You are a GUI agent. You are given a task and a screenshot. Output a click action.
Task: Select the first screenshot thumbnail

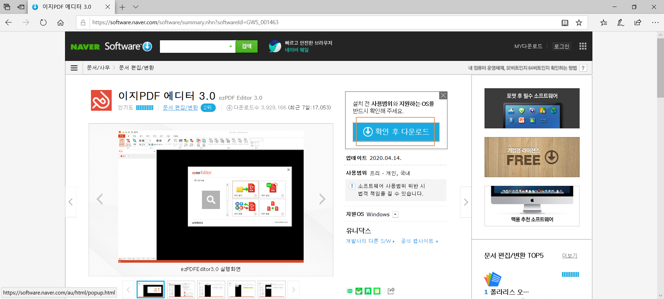[150, 290]
